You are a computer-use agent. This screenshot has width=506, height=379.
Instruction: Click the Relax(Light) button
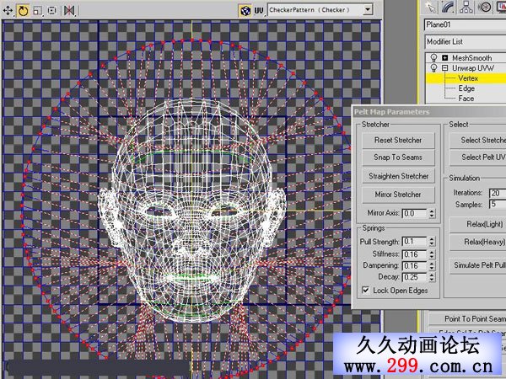tap(478, 224)
